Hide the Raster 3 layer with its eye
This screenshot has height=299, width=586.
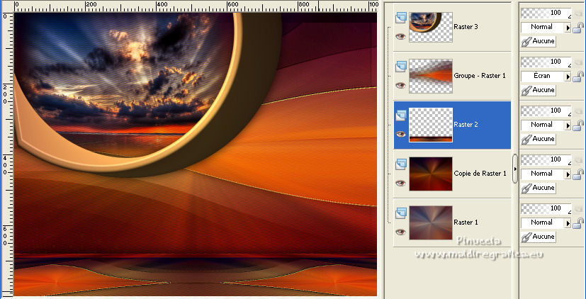(x=400, y=37)
